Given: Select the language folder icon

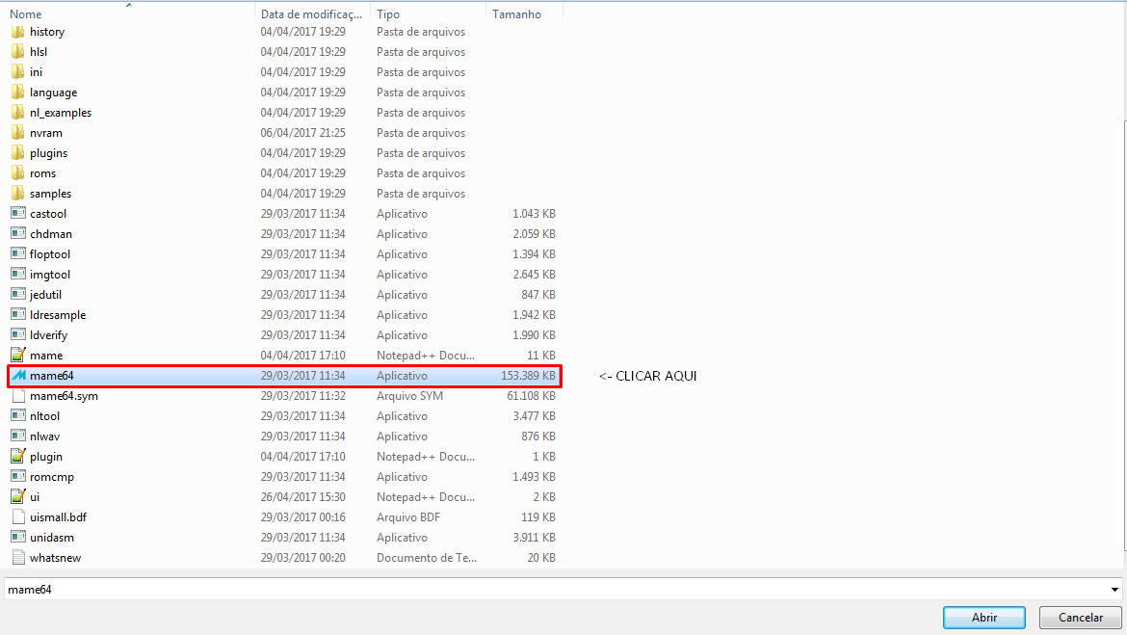Looking at the screenshot, I should pyautogui.click(x=18, y=93).
